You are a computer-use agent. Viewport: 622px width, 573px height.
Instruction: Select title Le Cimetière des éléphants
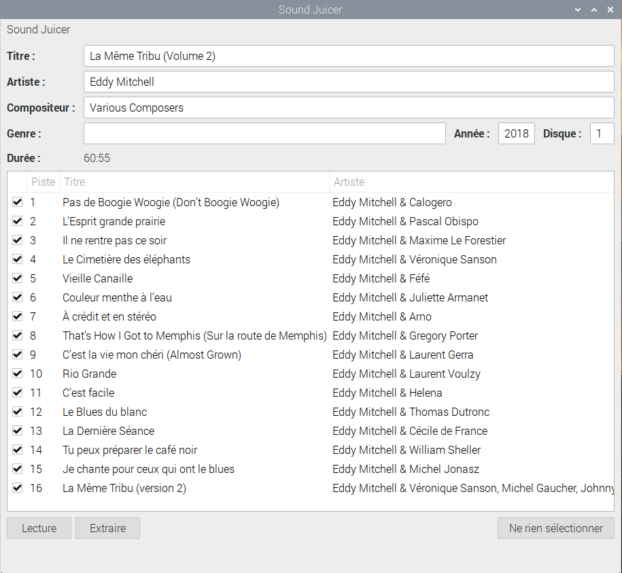point(126,259)
